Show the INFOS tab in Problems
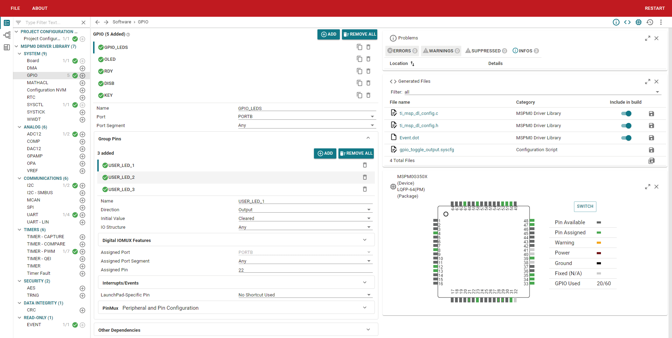 pyautogui.click(x=526, y=51)
